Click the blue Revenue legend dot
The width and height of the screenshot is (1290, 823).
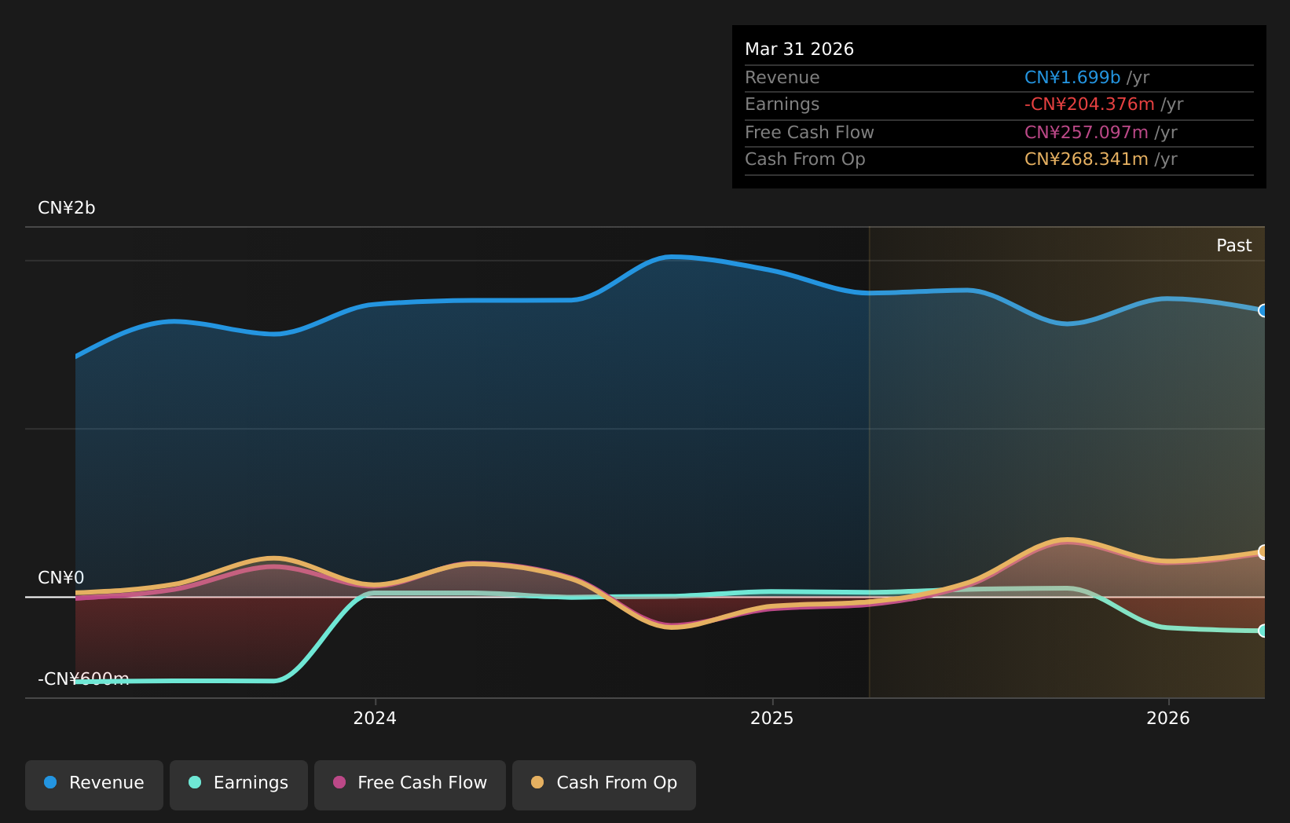click(x=50, y=782)
